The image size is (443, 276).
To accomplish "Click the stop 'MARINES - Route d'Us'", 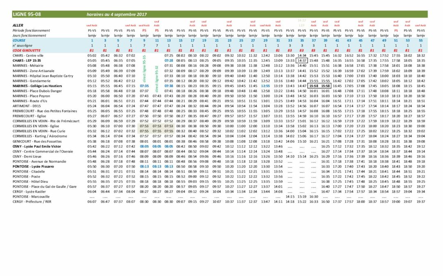I will 30,101.
